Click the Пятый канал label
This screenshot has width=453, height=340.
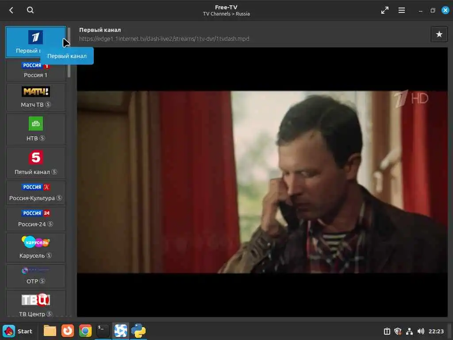(32, 172)
